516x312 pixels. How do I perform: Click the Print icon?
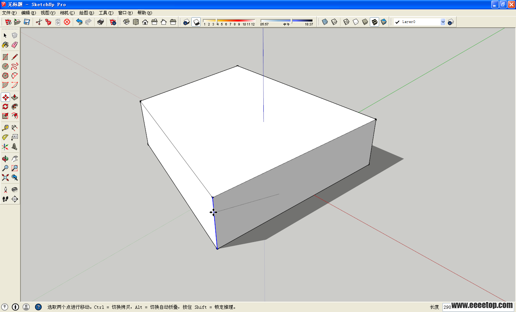pyautogui.click(x=101, y=22)
